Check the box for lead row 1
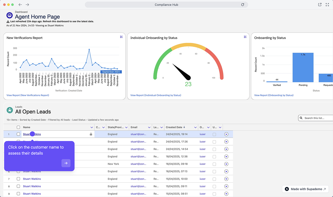The height and width of the screenshot is (197, 333). [x=18, y=134]
